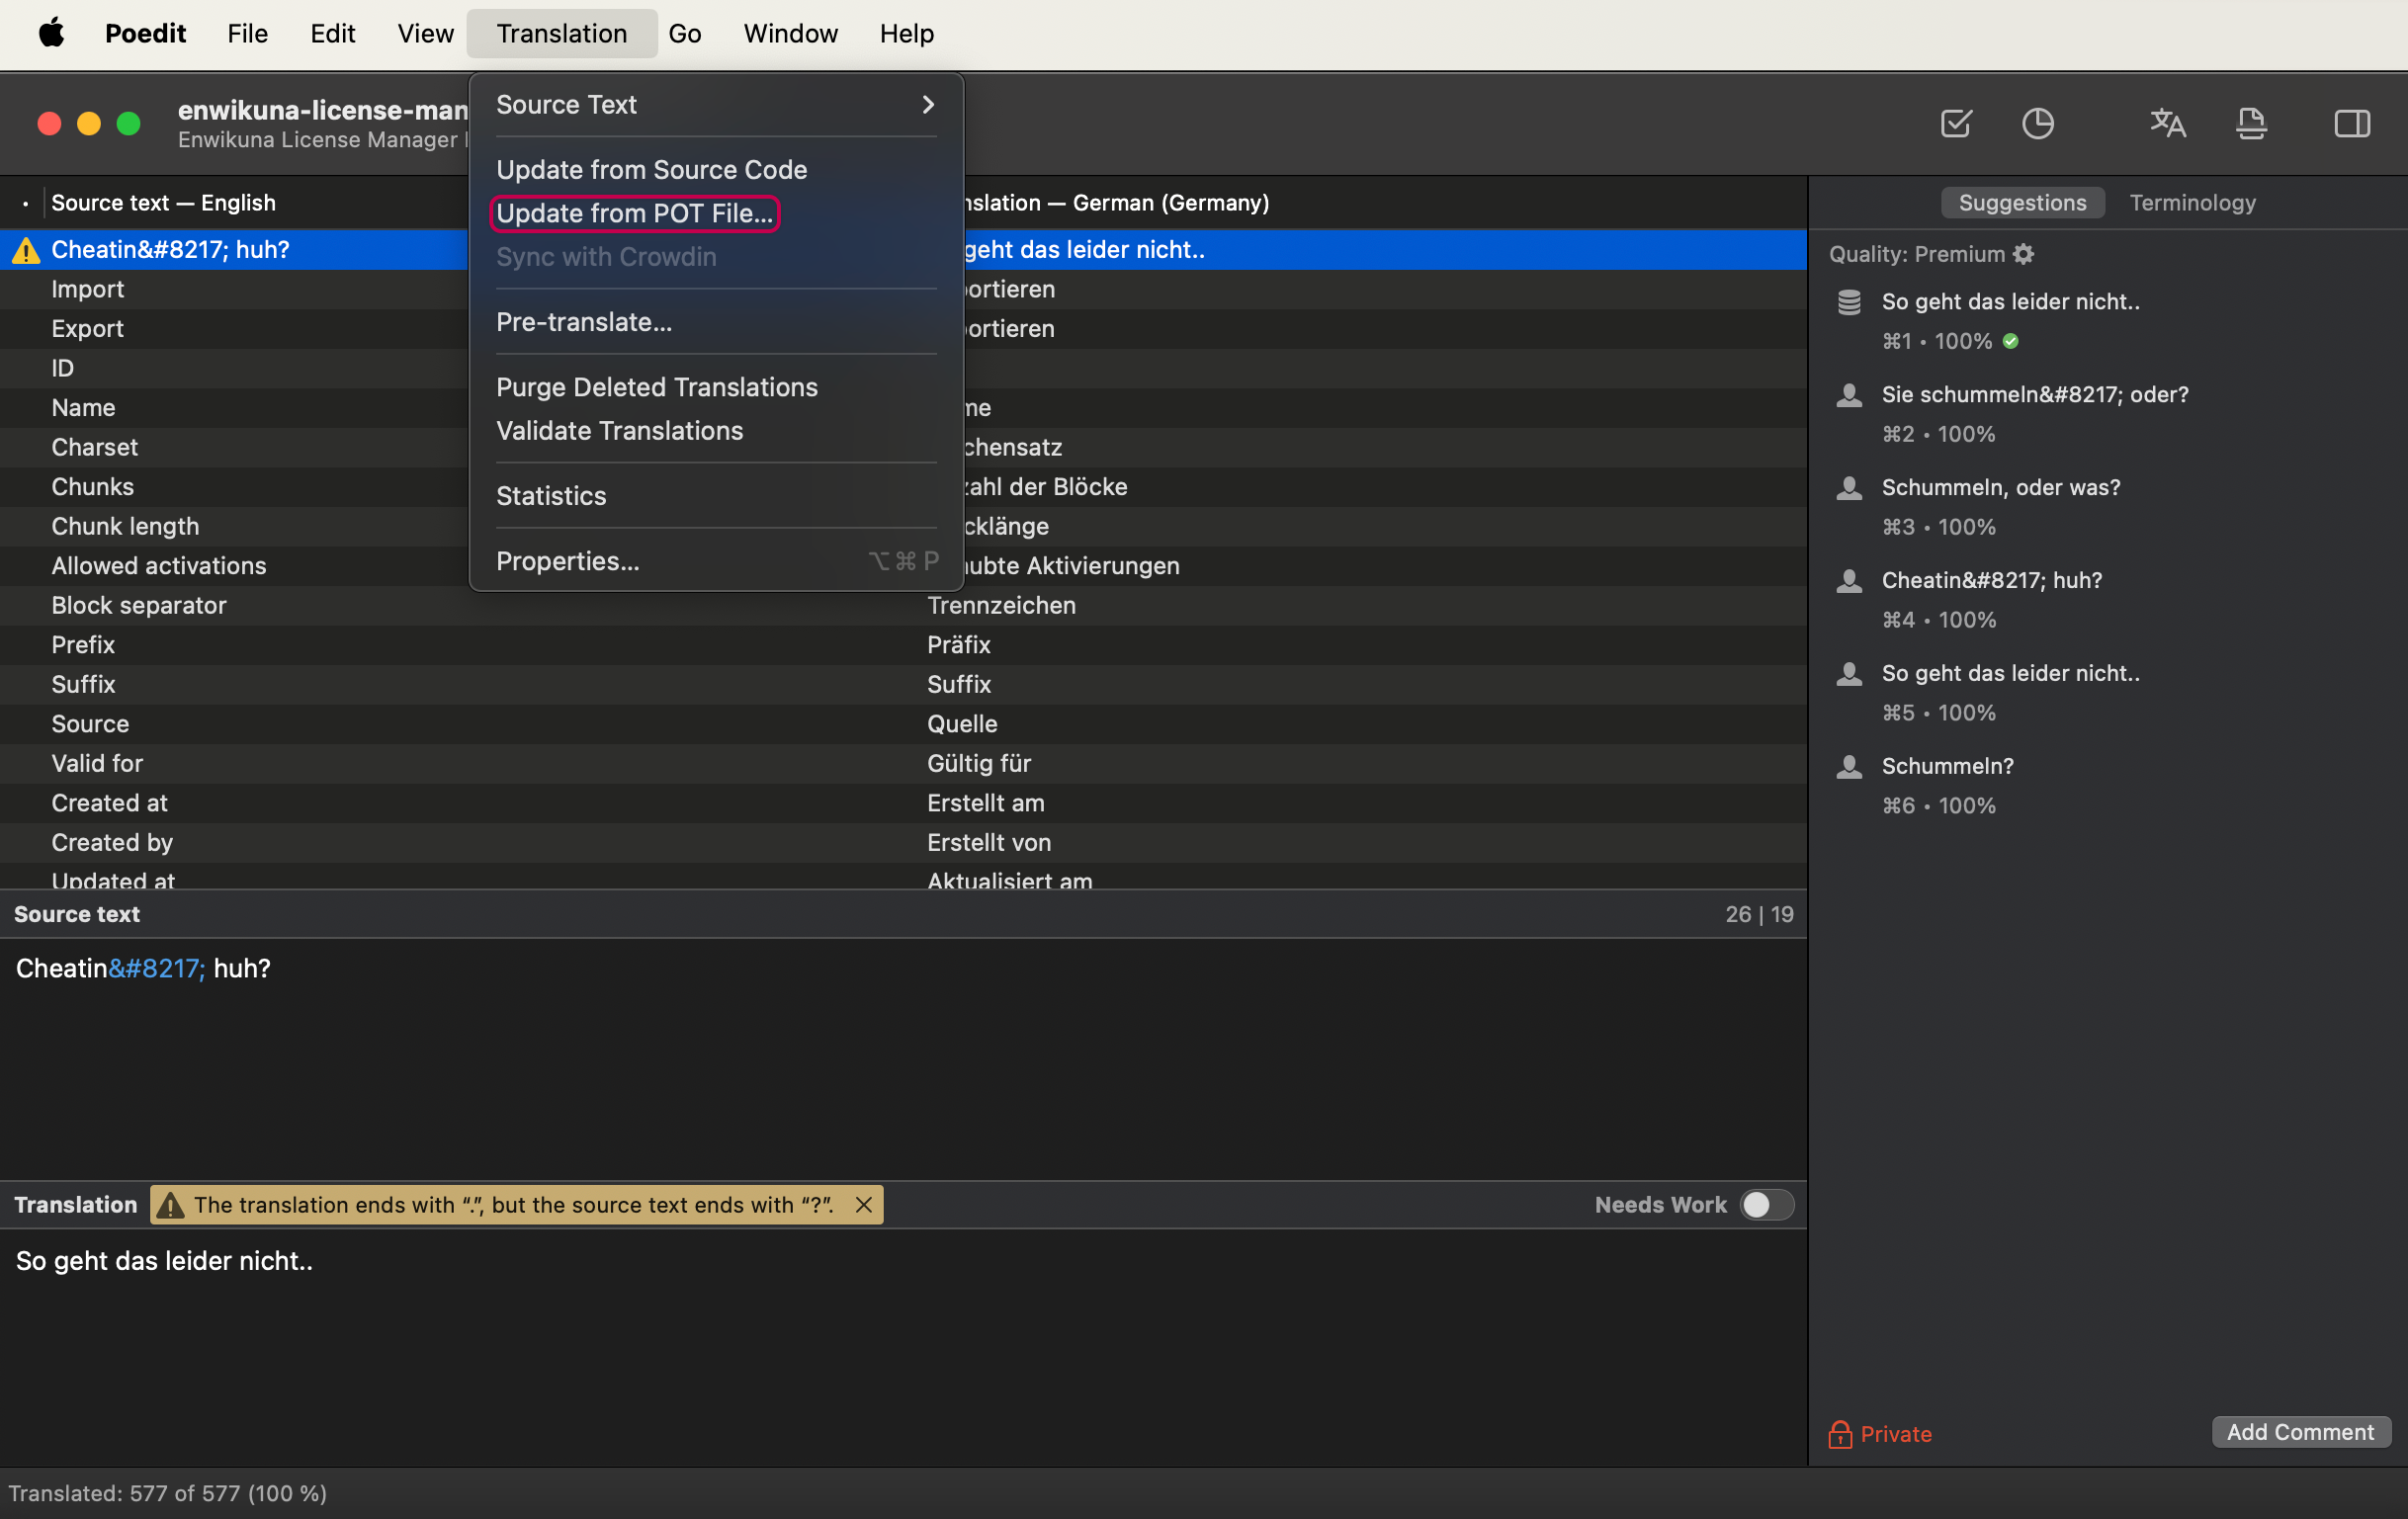
Task: Click the Private label link
Action: [1896, 1434]
